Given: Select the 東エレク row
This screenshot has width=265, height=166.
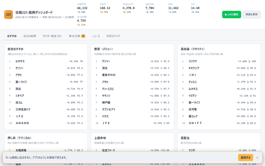Looking at the screenshot, I should coord(219,116).
